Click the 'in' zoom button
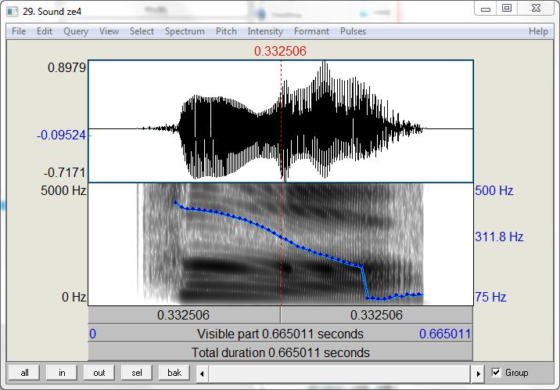 pos(62,373)
